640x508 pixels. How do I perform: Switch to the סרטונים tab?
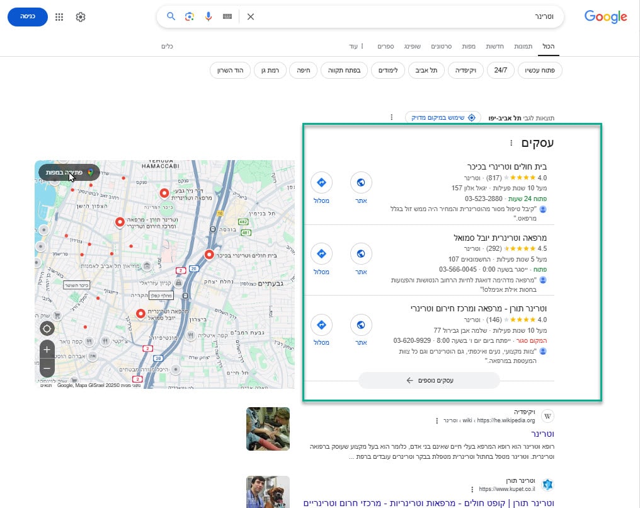tap(441, 46)
